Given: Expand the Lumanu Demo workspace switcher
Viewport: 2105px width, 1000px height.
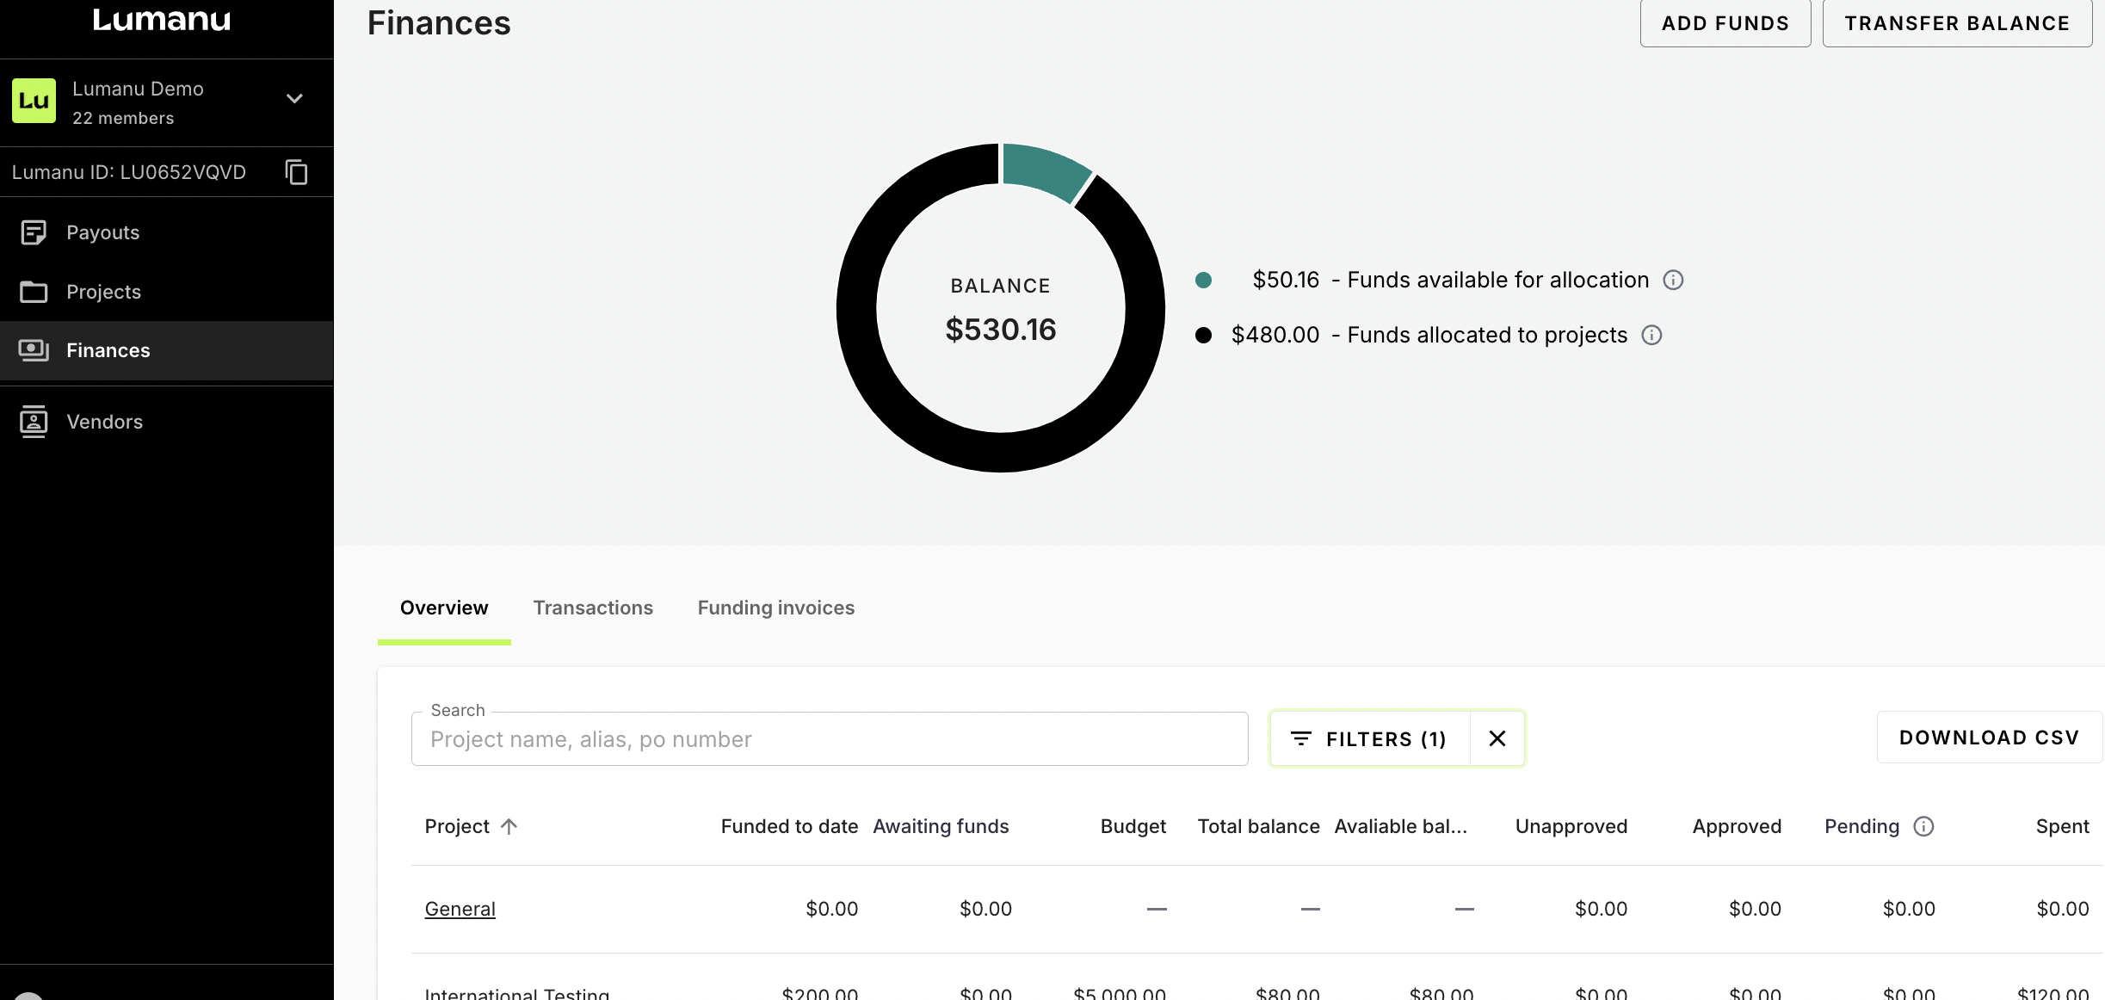Looking at the screenshot, I should coord(294,99).
